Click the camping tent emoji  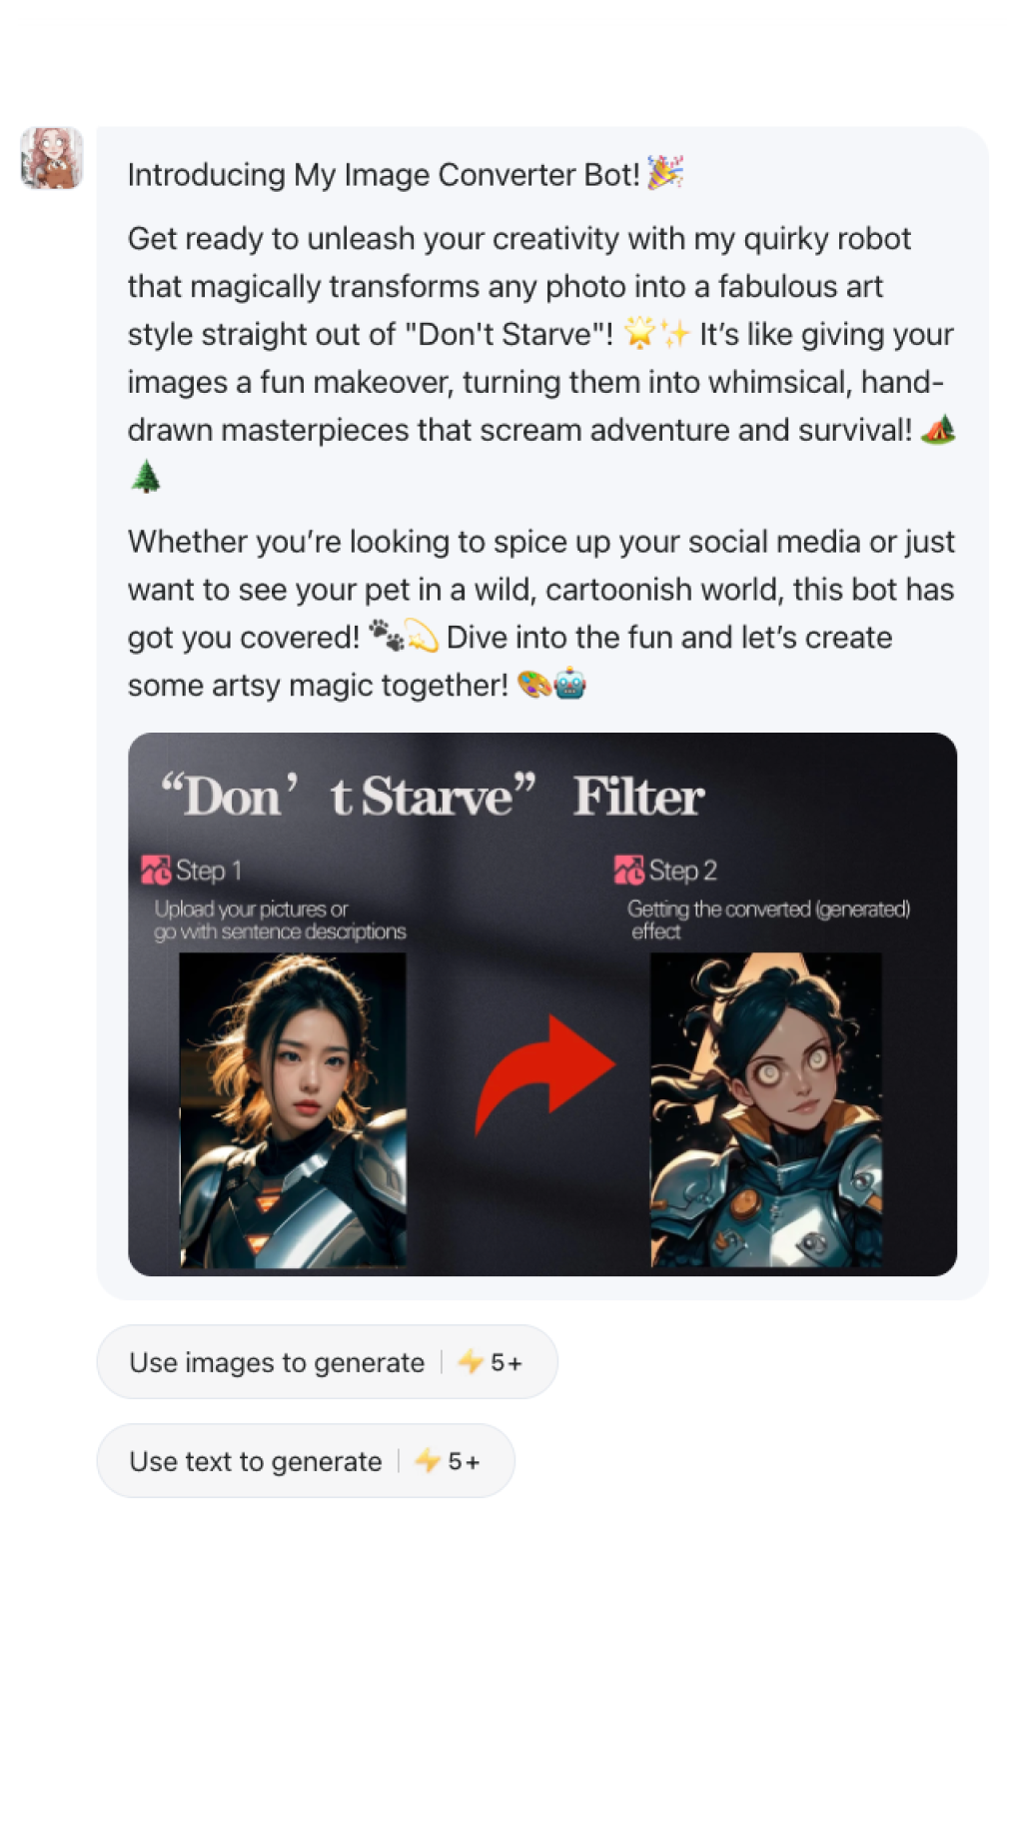938,429
